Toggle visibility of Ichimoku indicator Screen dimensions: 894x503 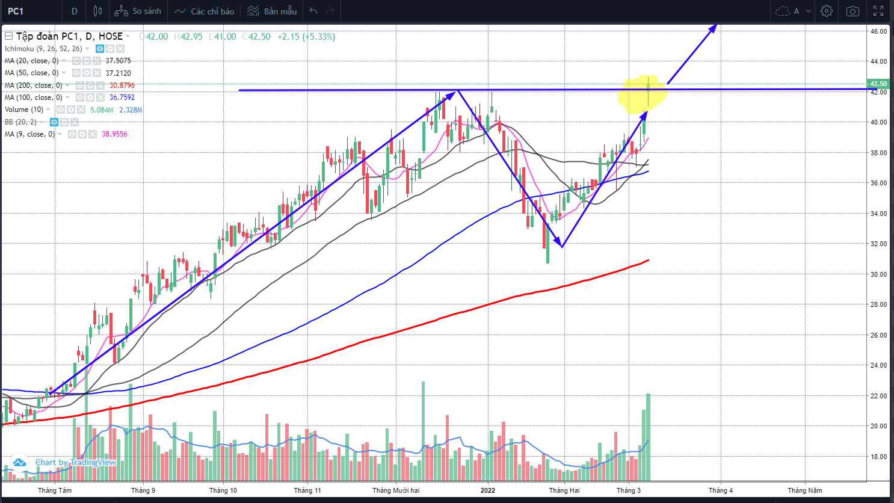click(100, 49)
